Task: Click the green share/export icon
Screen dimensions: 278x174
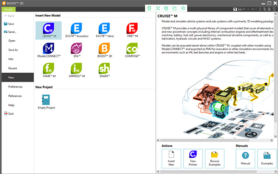Action: pos(175,8)
